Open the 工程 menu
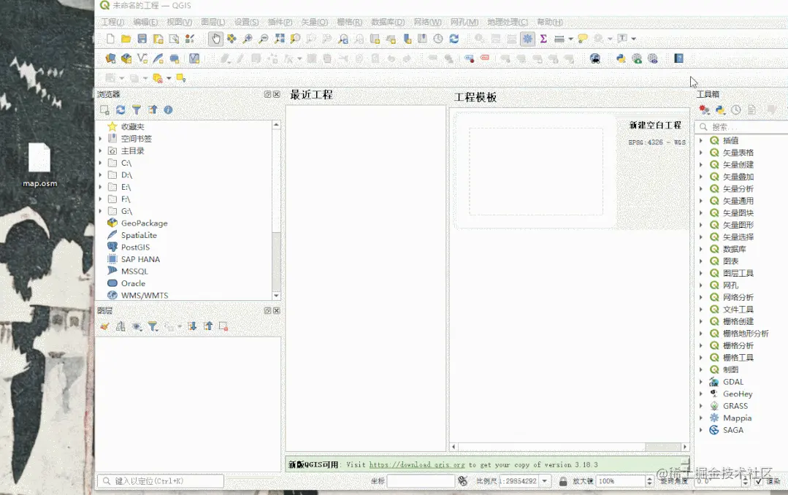788x495 pixels. click(112, 22)
